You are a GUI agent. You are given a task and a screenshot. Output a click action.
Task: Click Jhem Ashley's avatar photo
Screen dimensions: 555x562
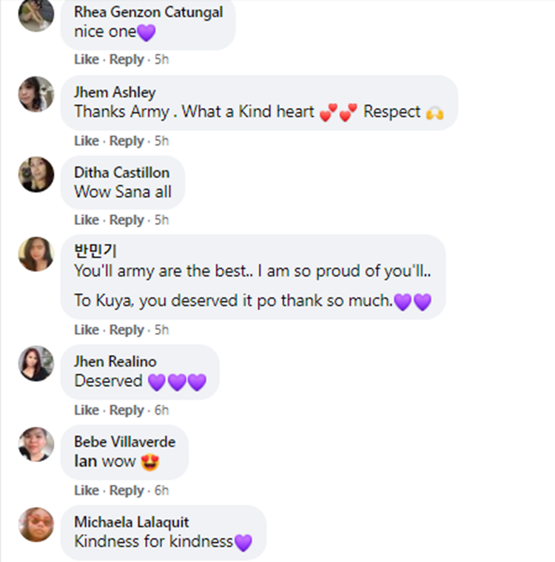point(36,94)
